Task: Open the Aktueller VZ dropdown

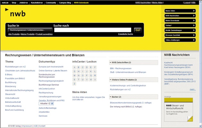Action: (x=46, y=103)
